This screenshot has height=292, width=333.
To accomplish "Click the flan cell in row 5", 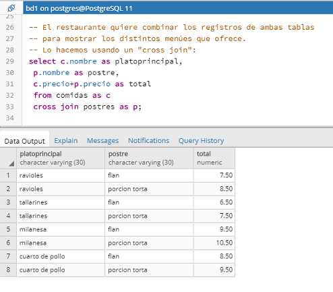I will (x=149, y=229).
